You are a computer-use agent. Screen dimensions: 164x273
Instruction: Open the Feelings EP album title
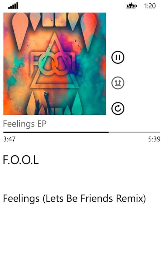pos(25,124)
